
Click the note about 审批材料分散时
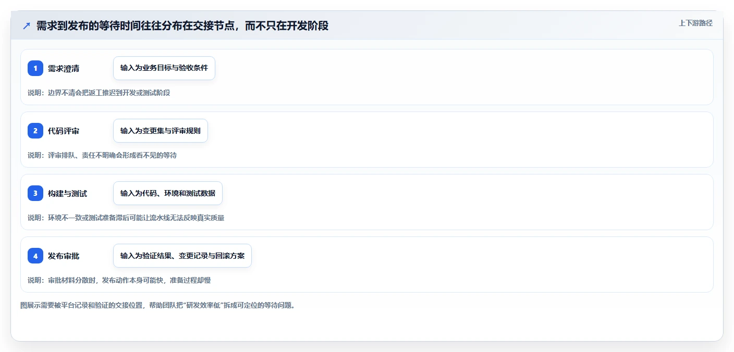coord(119,280)
